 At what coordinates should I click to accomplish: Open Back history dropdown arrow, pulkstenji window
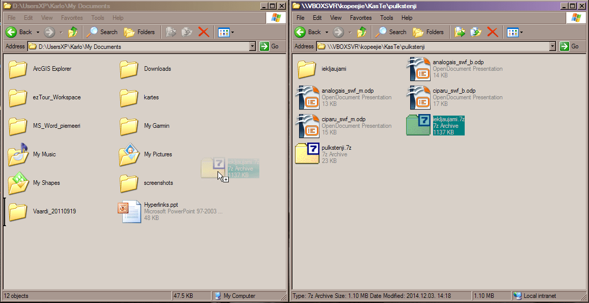[327, 32]
